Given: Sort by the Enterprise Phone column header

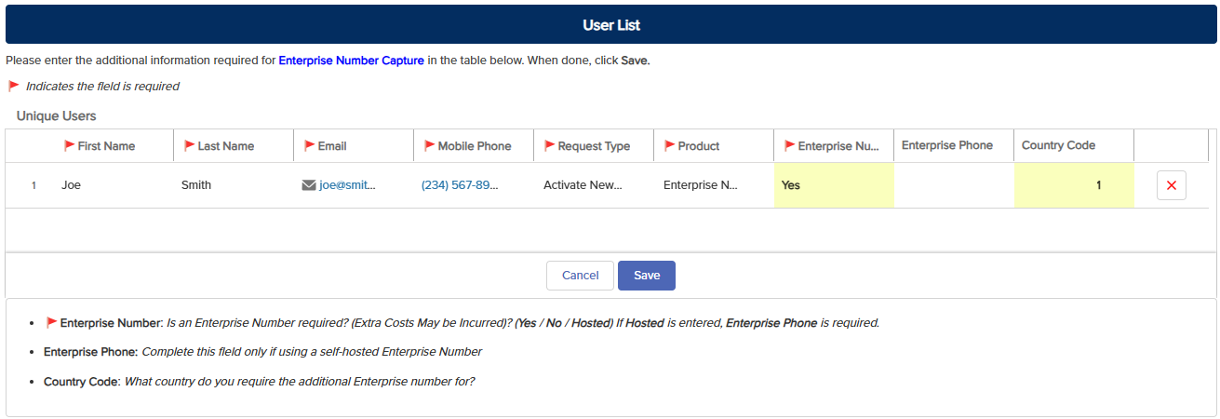Looking at the screenshot, I should click(x=946, y=146).
